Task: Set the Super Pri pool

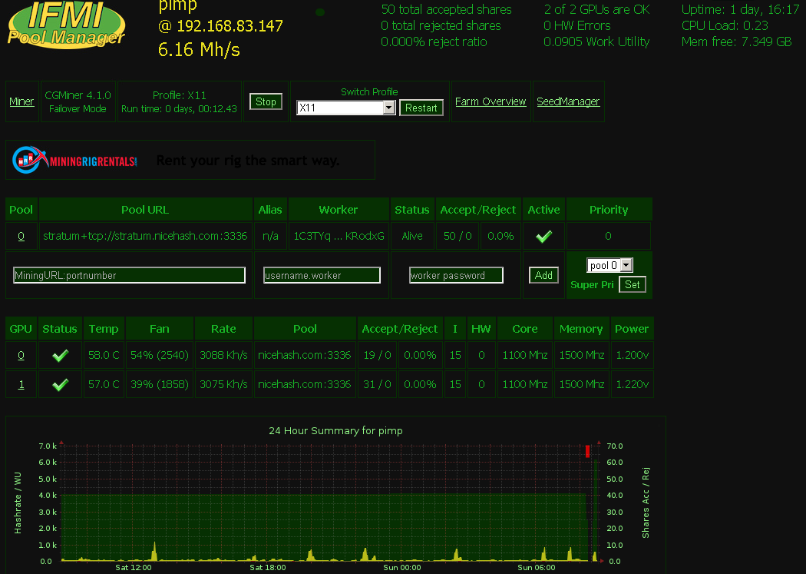Action: click(x=633, y=284)
